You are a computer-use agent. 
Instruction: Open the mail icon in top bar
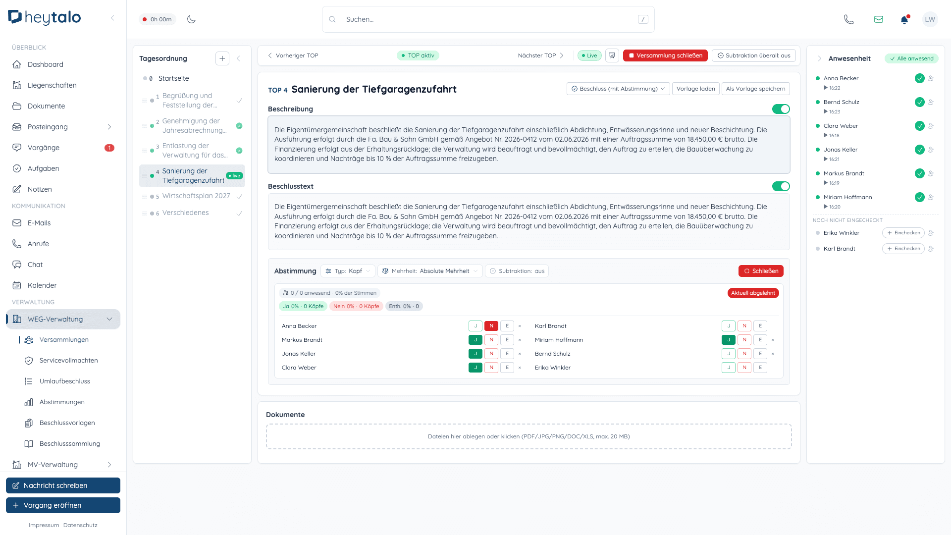click(x=879, y=19)
